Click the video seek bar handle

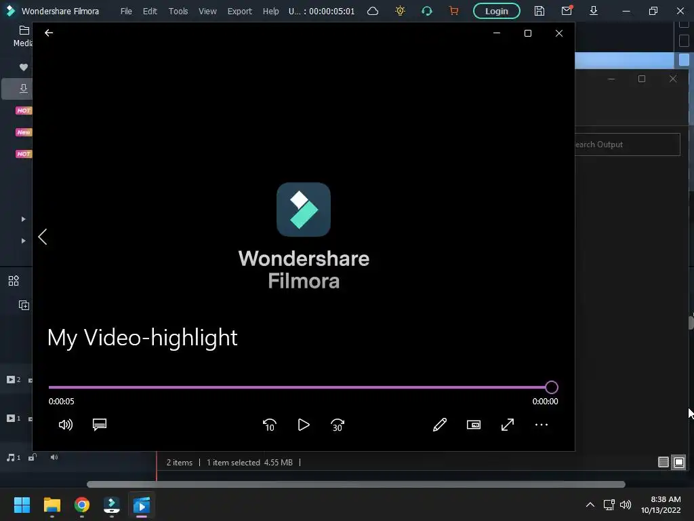point(552,387)
